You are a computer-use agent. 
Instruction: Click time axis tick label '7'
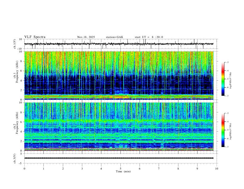[159, 169]
